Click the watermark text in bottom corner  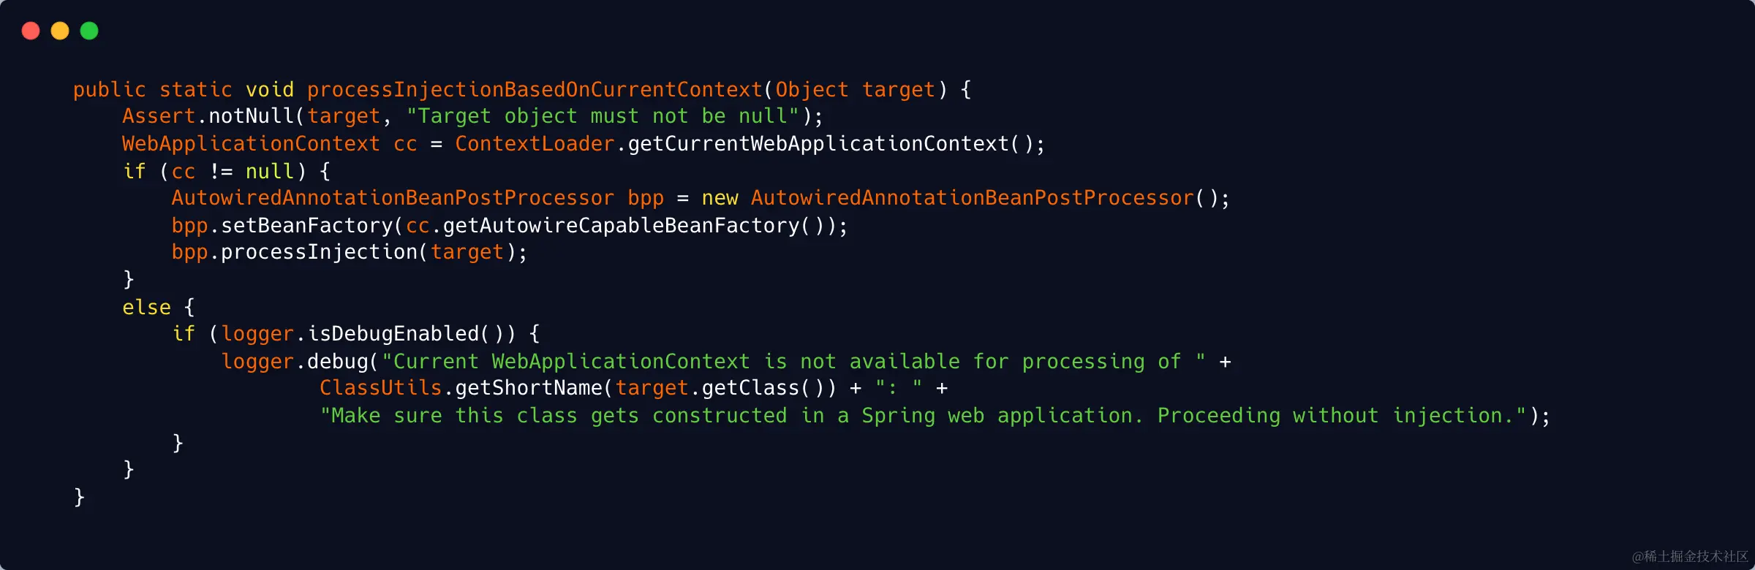coord(1689,556)
